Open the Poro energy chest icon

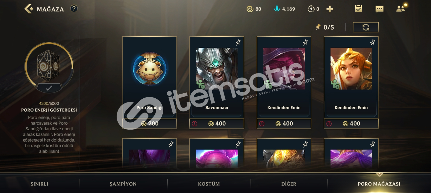point(48,66)
